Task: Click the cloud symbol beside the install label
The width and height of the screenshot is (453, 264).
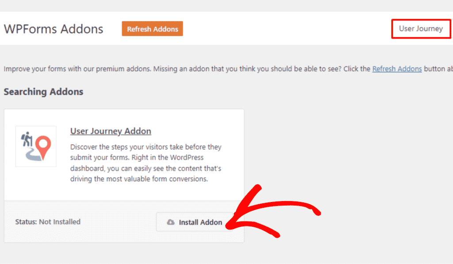Action: pyautogui.click(x=171, y=222)
